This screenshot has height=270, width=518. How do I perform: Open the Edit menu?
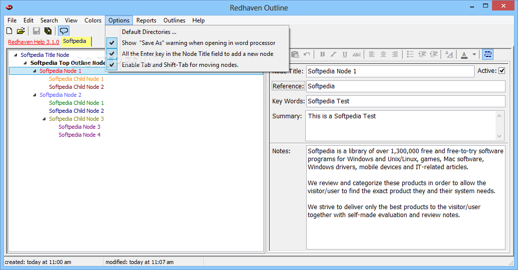[x=28, y=20]
